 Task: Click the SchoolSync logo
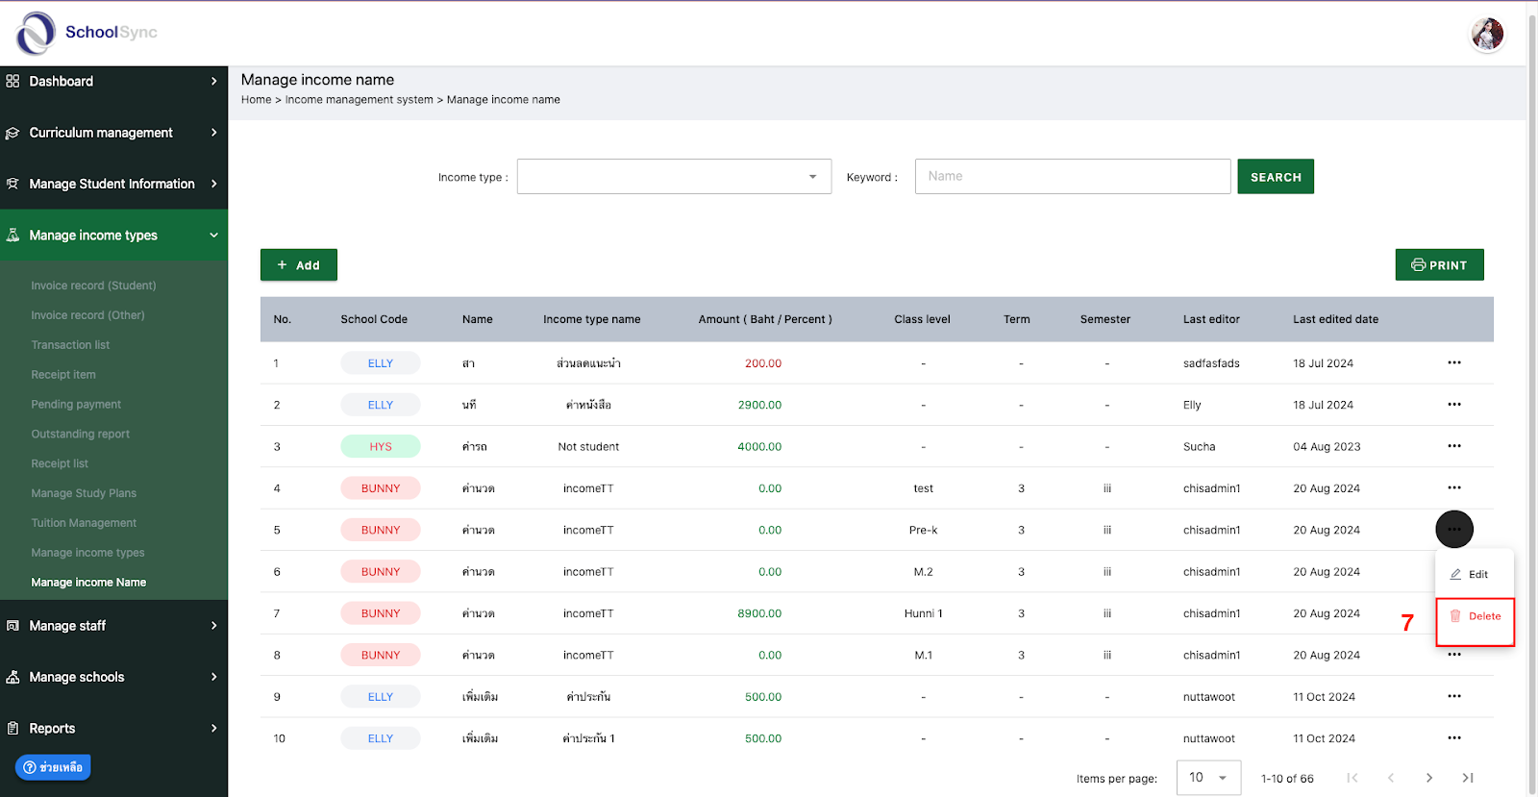87,33
